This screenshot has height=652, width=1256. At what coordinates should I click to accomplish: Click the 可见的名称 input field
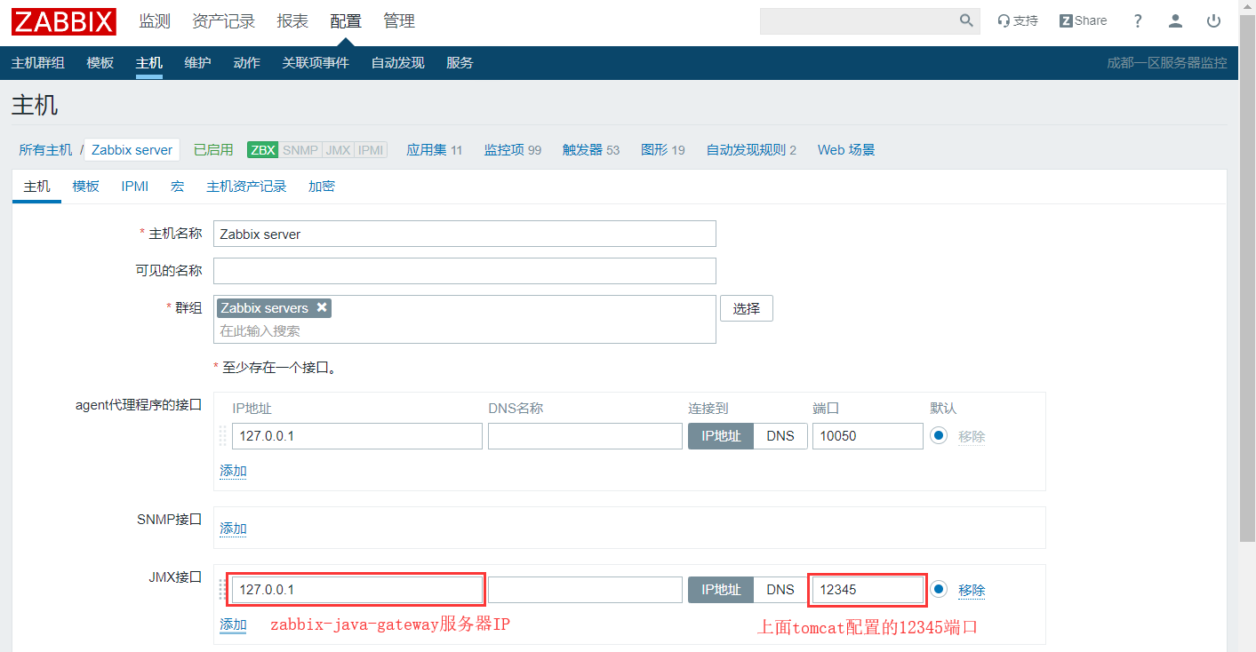tap(465, 271)
